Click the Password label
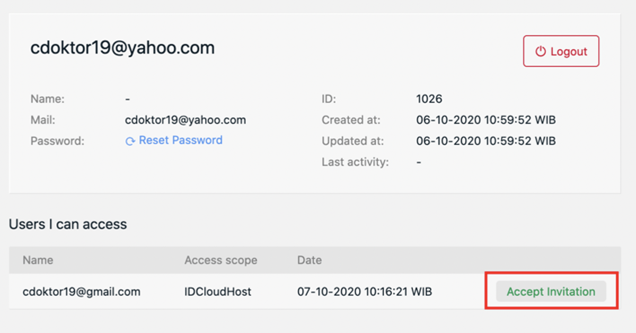 coord(57,141)
